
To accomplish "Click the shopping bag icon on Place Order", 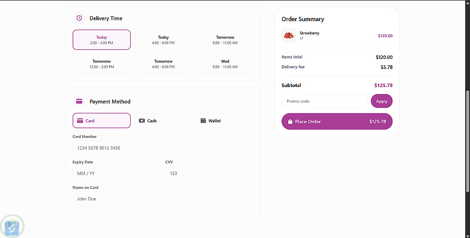I will (x=290, y=122).
